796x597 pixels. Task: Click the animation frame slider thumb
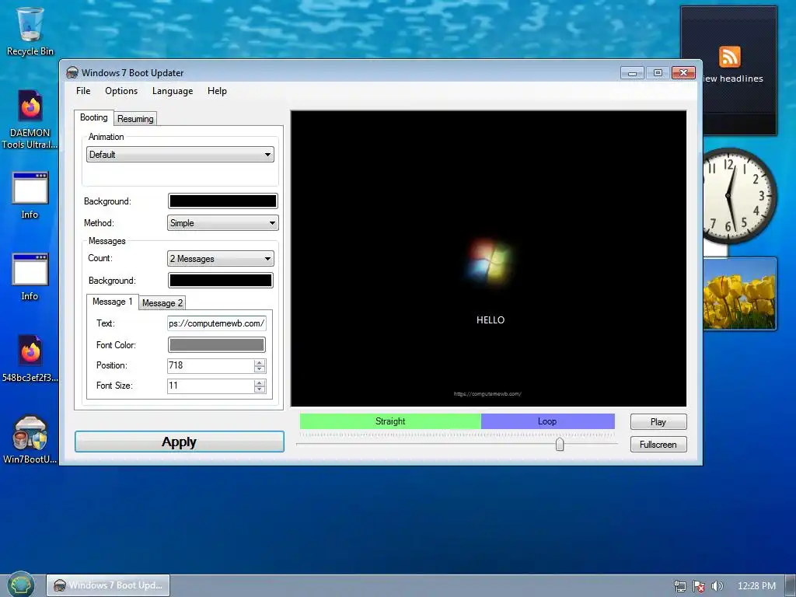(560, 444)
